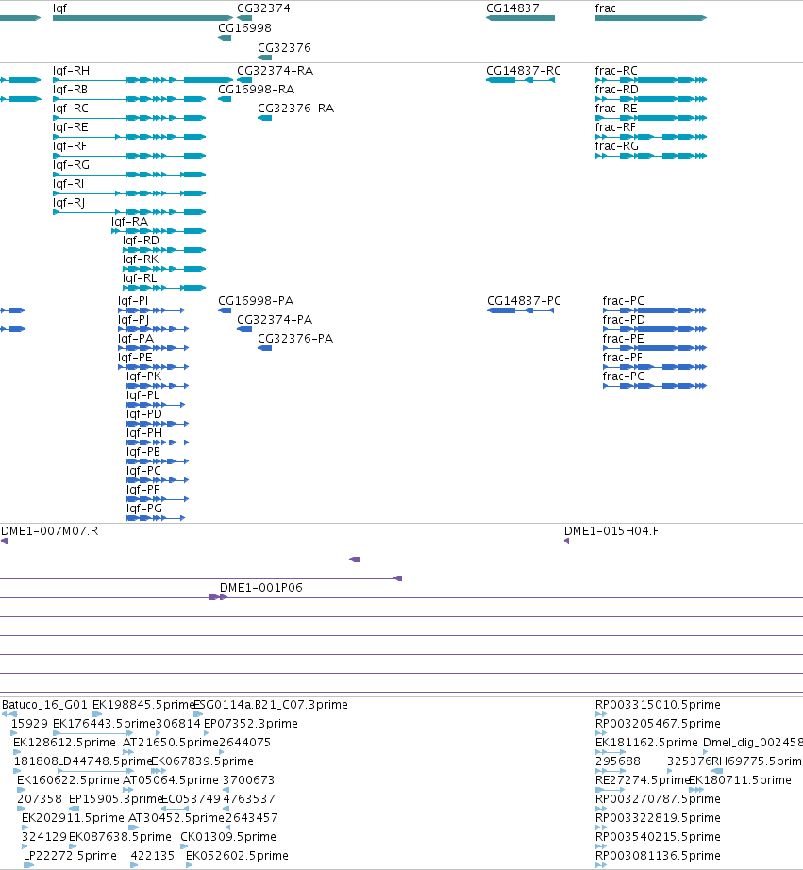
Task: Select the lqf-RL transcript
Action: click(164, 288)
